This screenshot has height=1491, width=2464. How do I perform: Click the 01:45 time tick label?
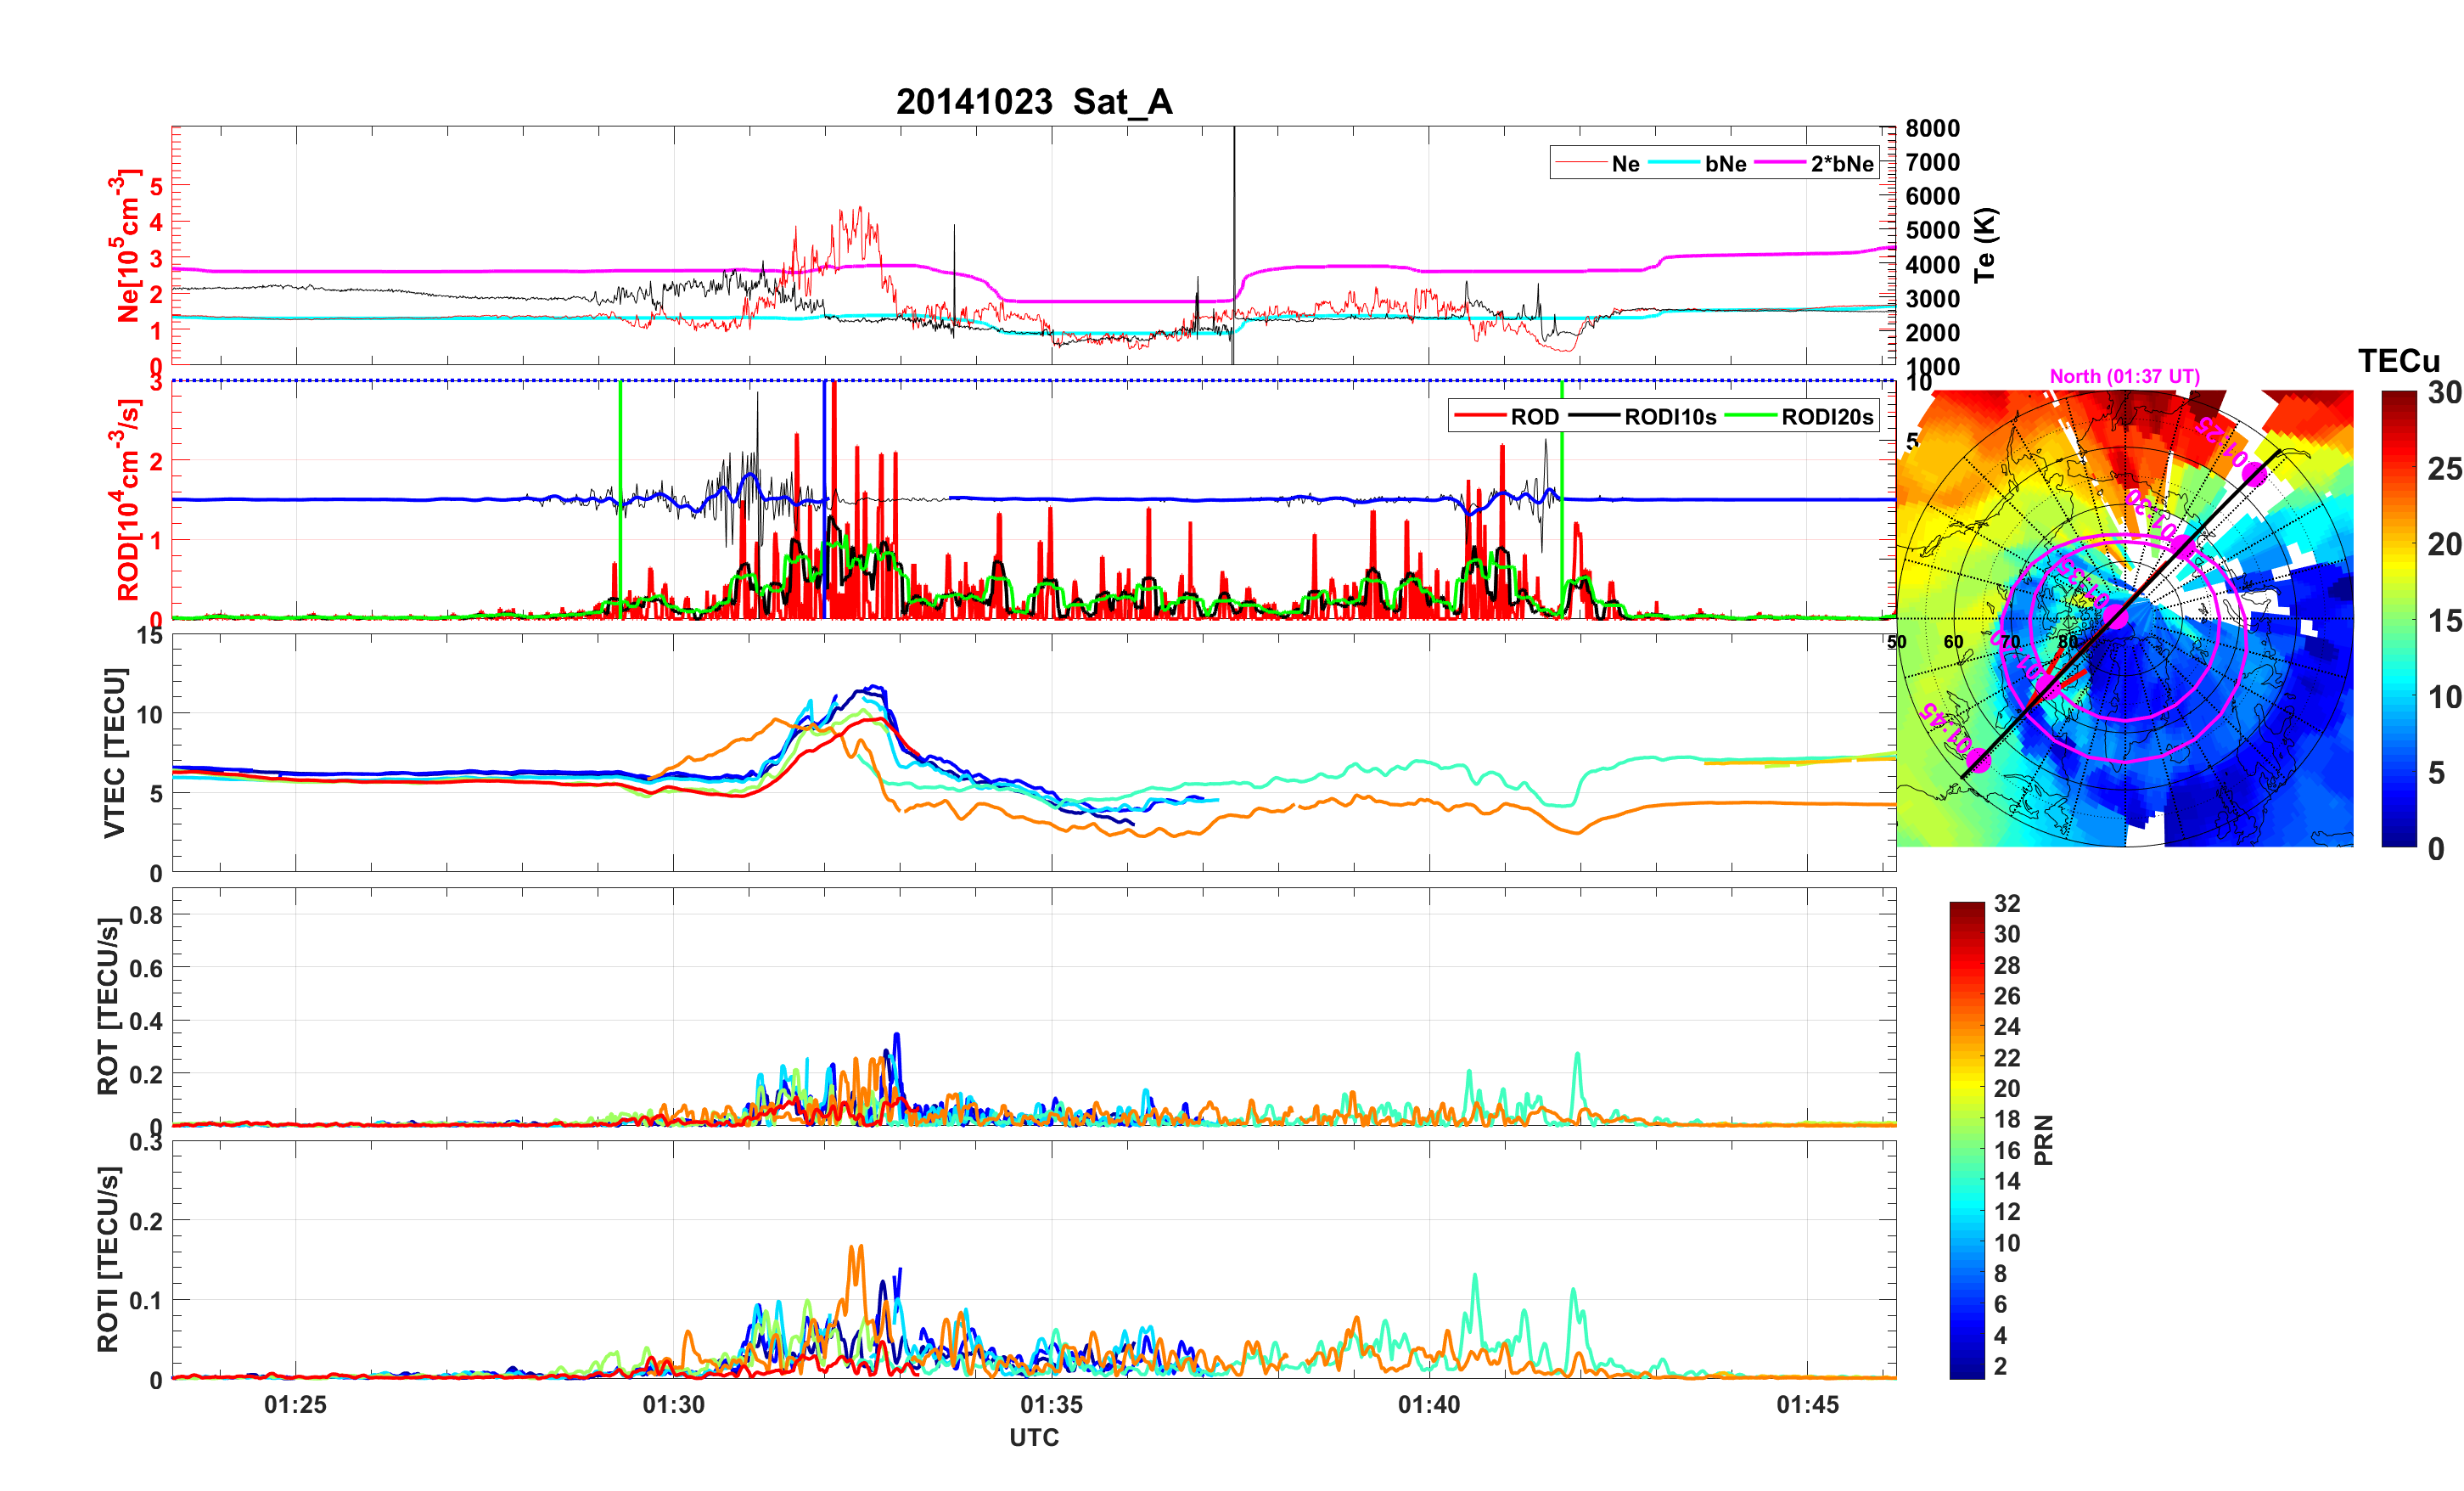click(1807, 1404)
